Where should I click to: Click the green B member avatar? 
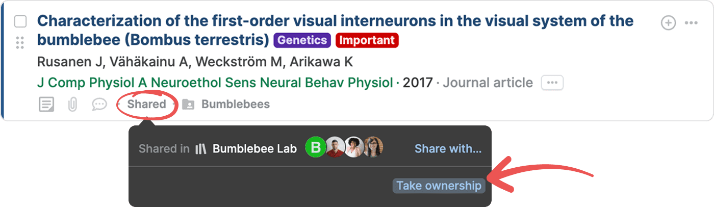[316, 148]
